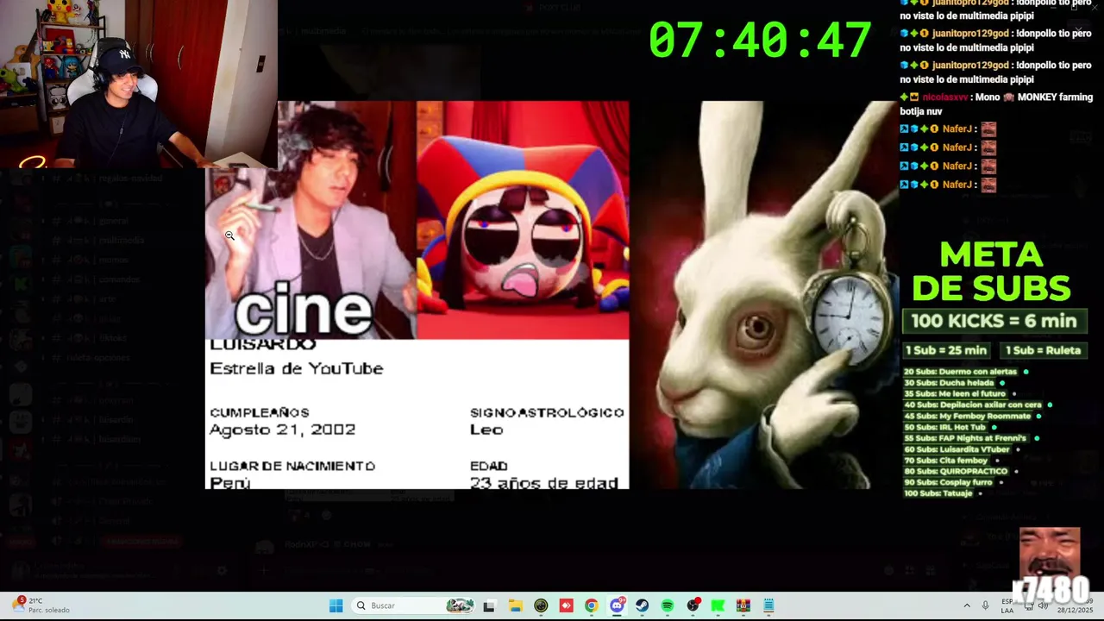Viewport: 1104px width, 621px height.
Task: Click the streamer webcam feed
Action: (138, 84)
